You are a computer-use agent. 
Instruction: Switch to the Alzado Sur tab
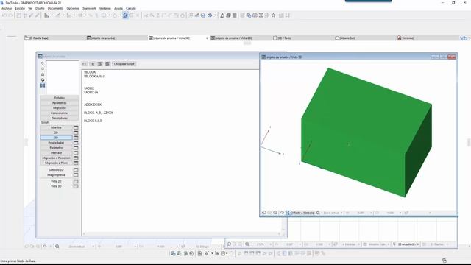[365, 38]
